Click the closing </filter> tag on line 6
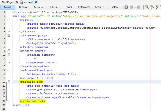 click(27, 32)
